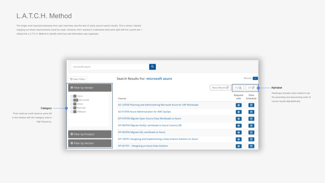Open DP-201T01 Designing an Azure Data Solution

point(143,146)
